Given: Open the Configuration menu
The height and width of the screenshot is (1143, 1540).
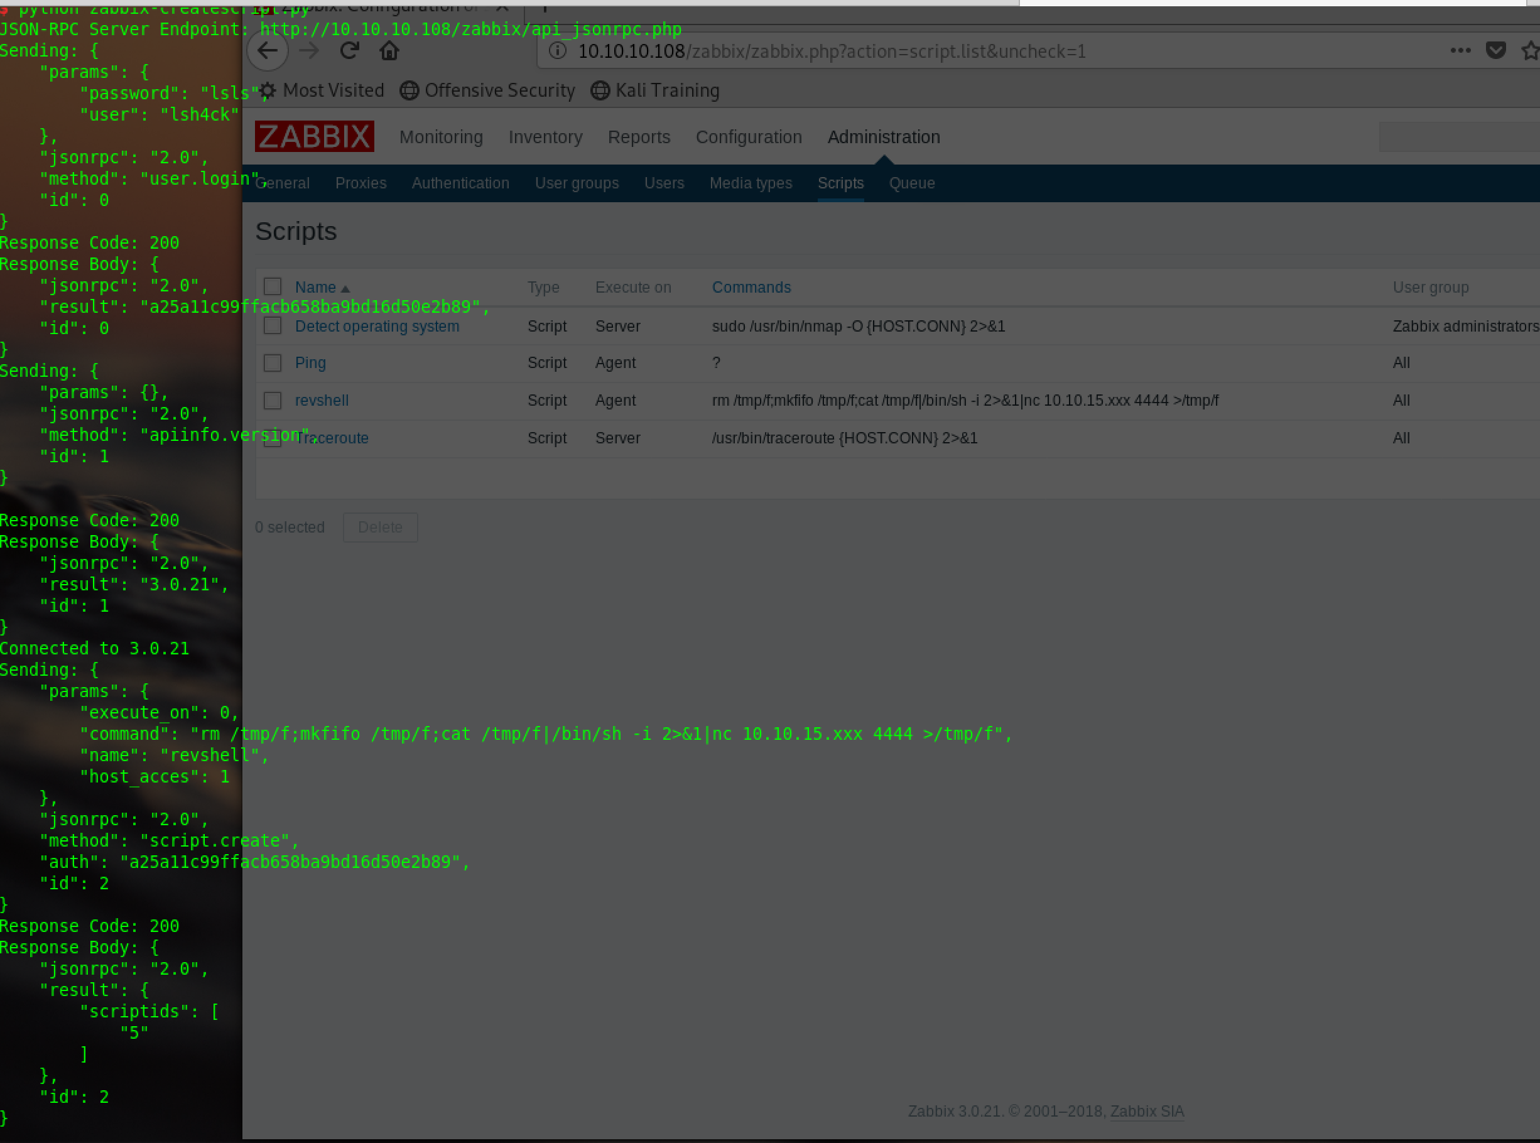Looking at the screenshot, I should [749, 137].
